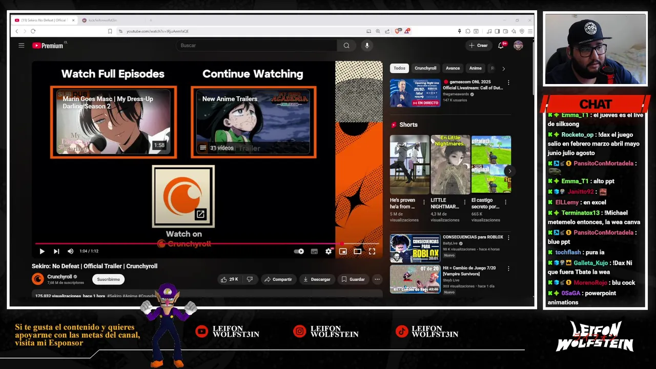Toggle the autoplay switch
The image size is (656, 369).
click(x=299, y=251)
